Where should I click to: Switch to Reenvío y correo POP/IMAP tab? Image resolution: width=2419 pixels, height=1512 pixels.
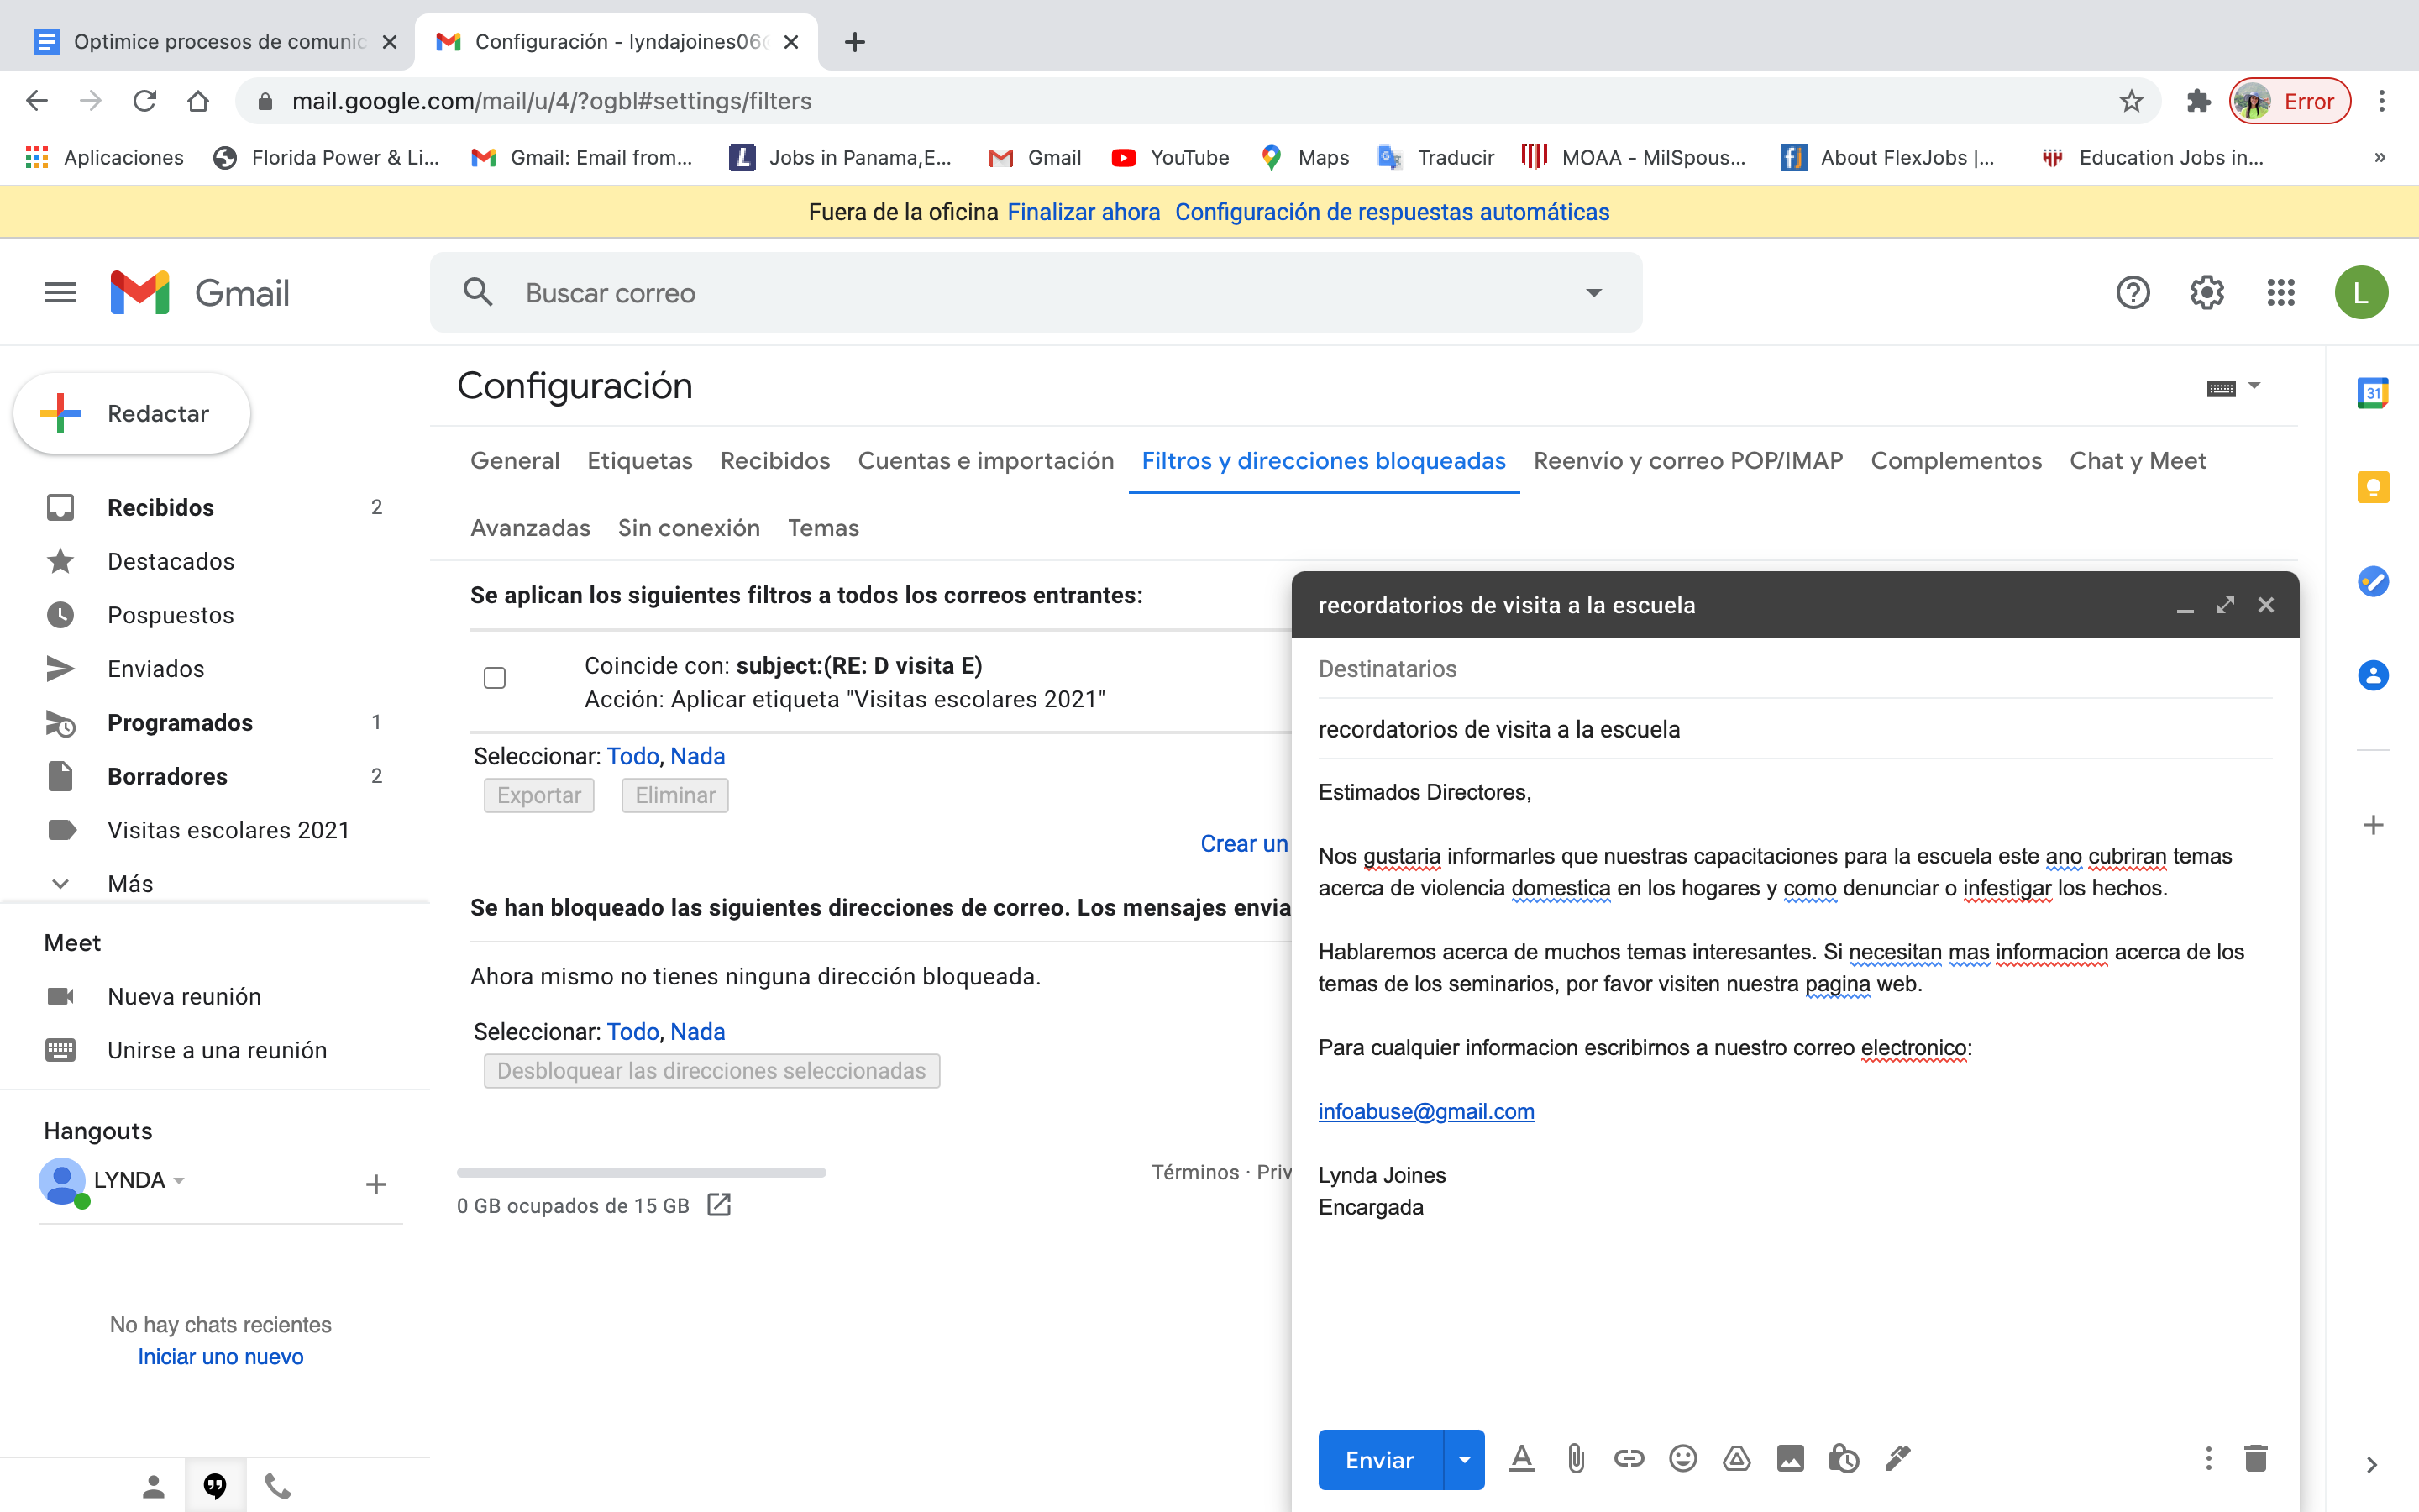(x=1687, y=461)
